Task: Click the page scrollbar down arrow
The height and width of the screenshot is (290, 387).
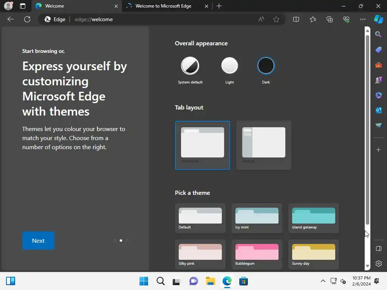Action: (x=367, y=266)
